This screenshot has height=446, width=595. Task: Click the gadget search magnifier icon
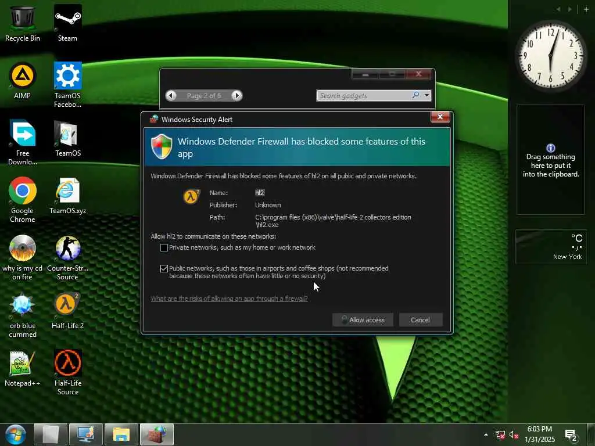[416, 95]
